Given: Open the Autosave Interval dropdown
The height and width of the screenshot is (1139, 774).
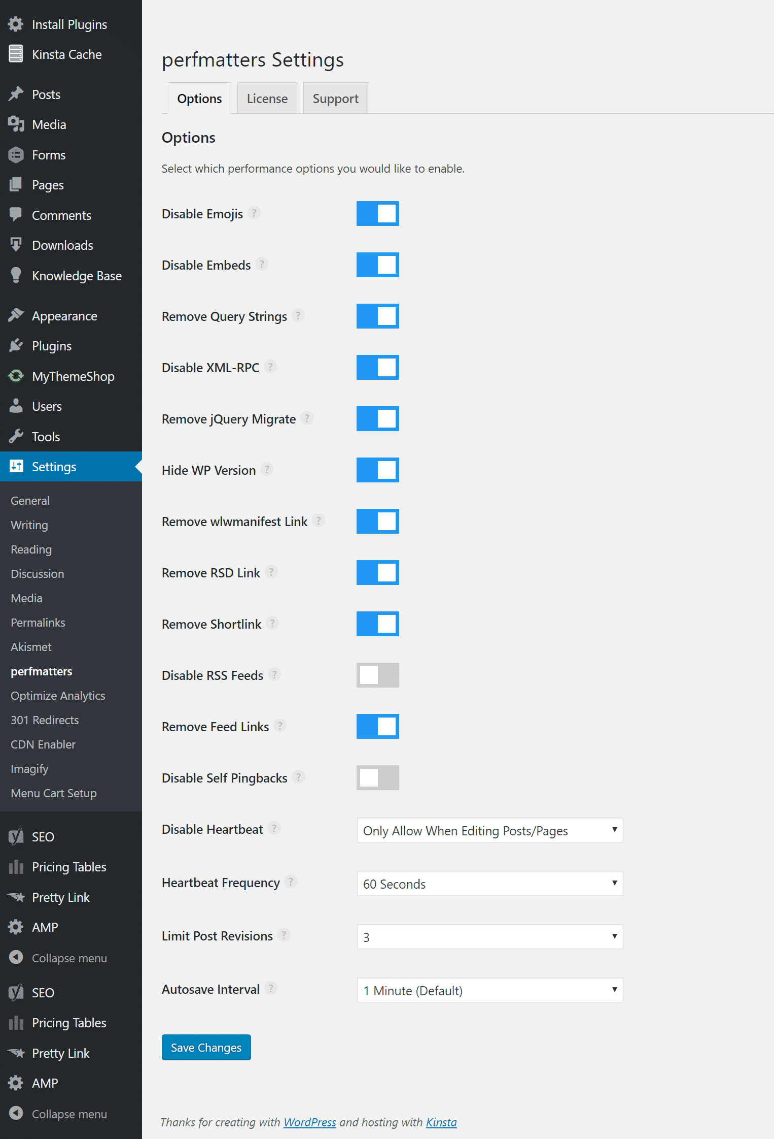Looking at the screenshot, I should pyautogui.click(x=490, y=990).
